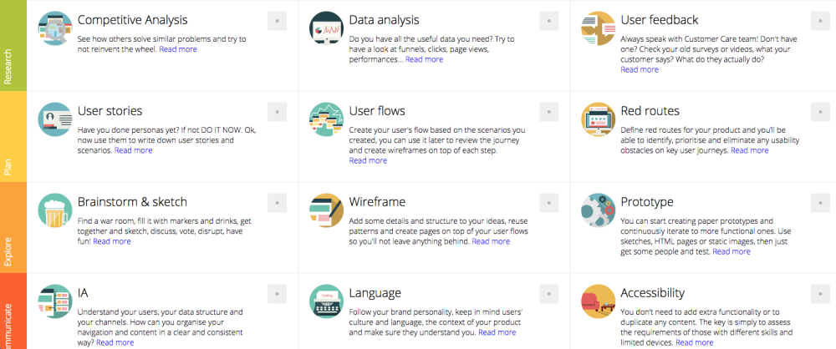Click the Language typewriter icon
Screen dimensions: 836x349
click(x=326, y=301)
